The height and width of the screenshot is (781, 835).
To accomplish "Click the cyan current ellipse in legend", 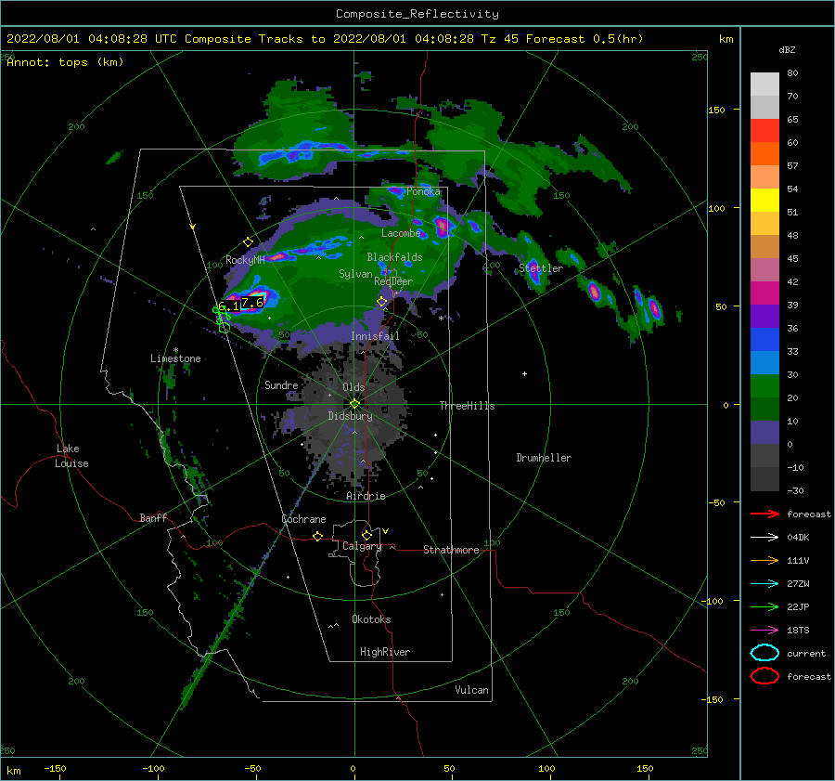I will [x=764, y=653].
